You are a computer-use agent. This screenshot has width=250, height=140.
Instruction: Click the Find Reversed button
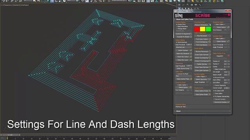202,36
